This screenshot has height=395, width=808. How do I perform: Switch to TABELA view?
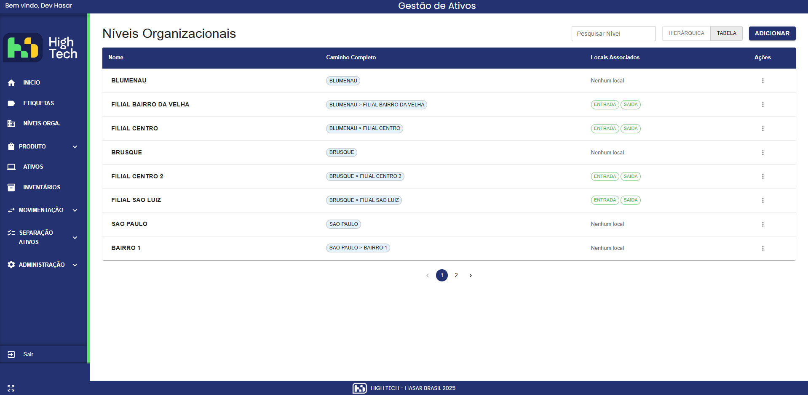point(726,33)
